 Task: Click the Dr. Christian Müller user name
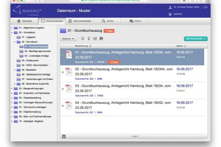point(187,7)
